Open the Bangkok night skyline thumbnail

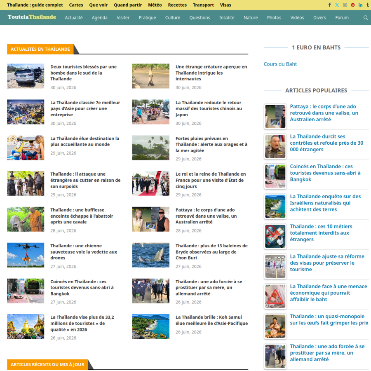[26, 112]
